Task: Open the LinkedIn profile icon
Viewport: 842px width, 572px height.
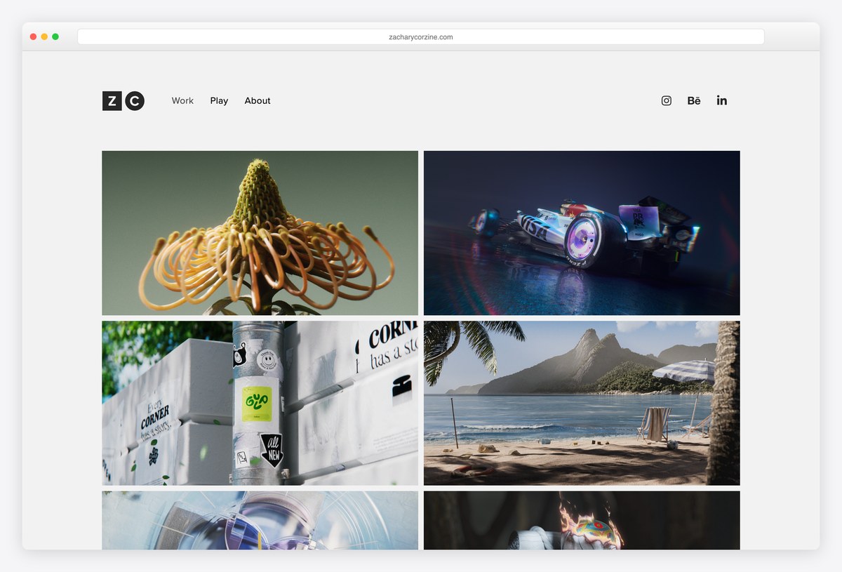Action: (722, 100)
